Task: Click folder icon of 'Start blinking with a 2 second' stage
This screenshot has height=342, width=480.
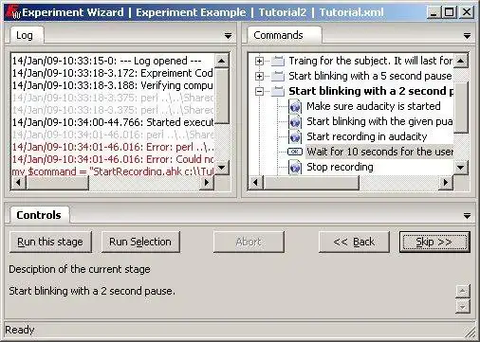Action: 278,91
